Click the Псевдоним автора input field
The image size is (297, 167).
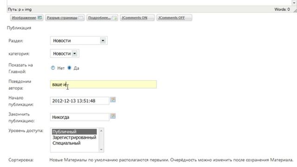pos(103,84)
